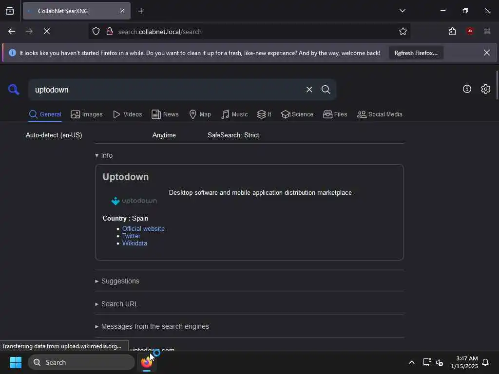Open Firefox View tab overview icon
Image resolution: width=499 pixels, height=374 pixels.
point(10,11)
